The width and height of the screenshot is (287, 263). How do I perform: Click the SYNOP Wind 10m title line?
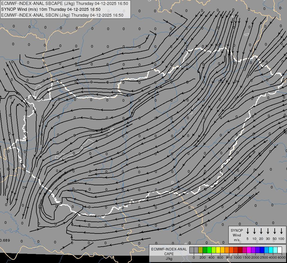pos(51,9)
